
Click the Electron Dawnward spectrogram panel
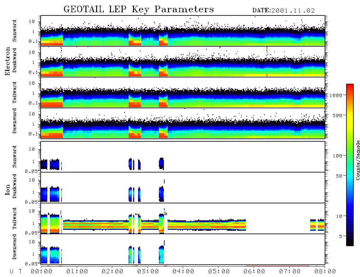pos(183,123)
